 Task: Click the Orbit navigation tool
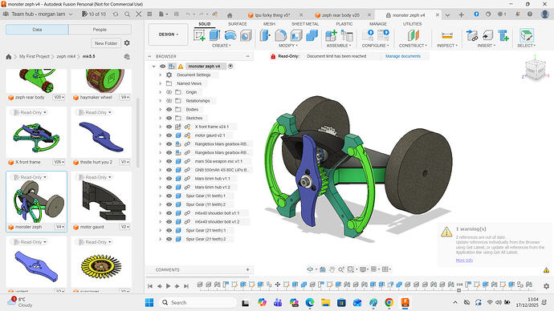point(310,269)
